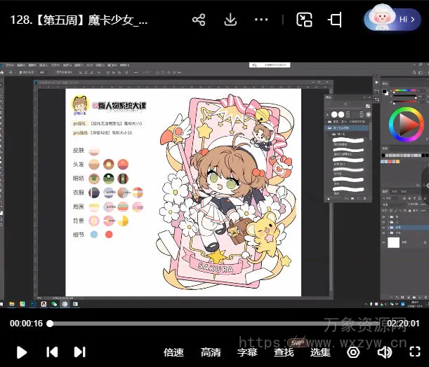Click the video title text

79,20
